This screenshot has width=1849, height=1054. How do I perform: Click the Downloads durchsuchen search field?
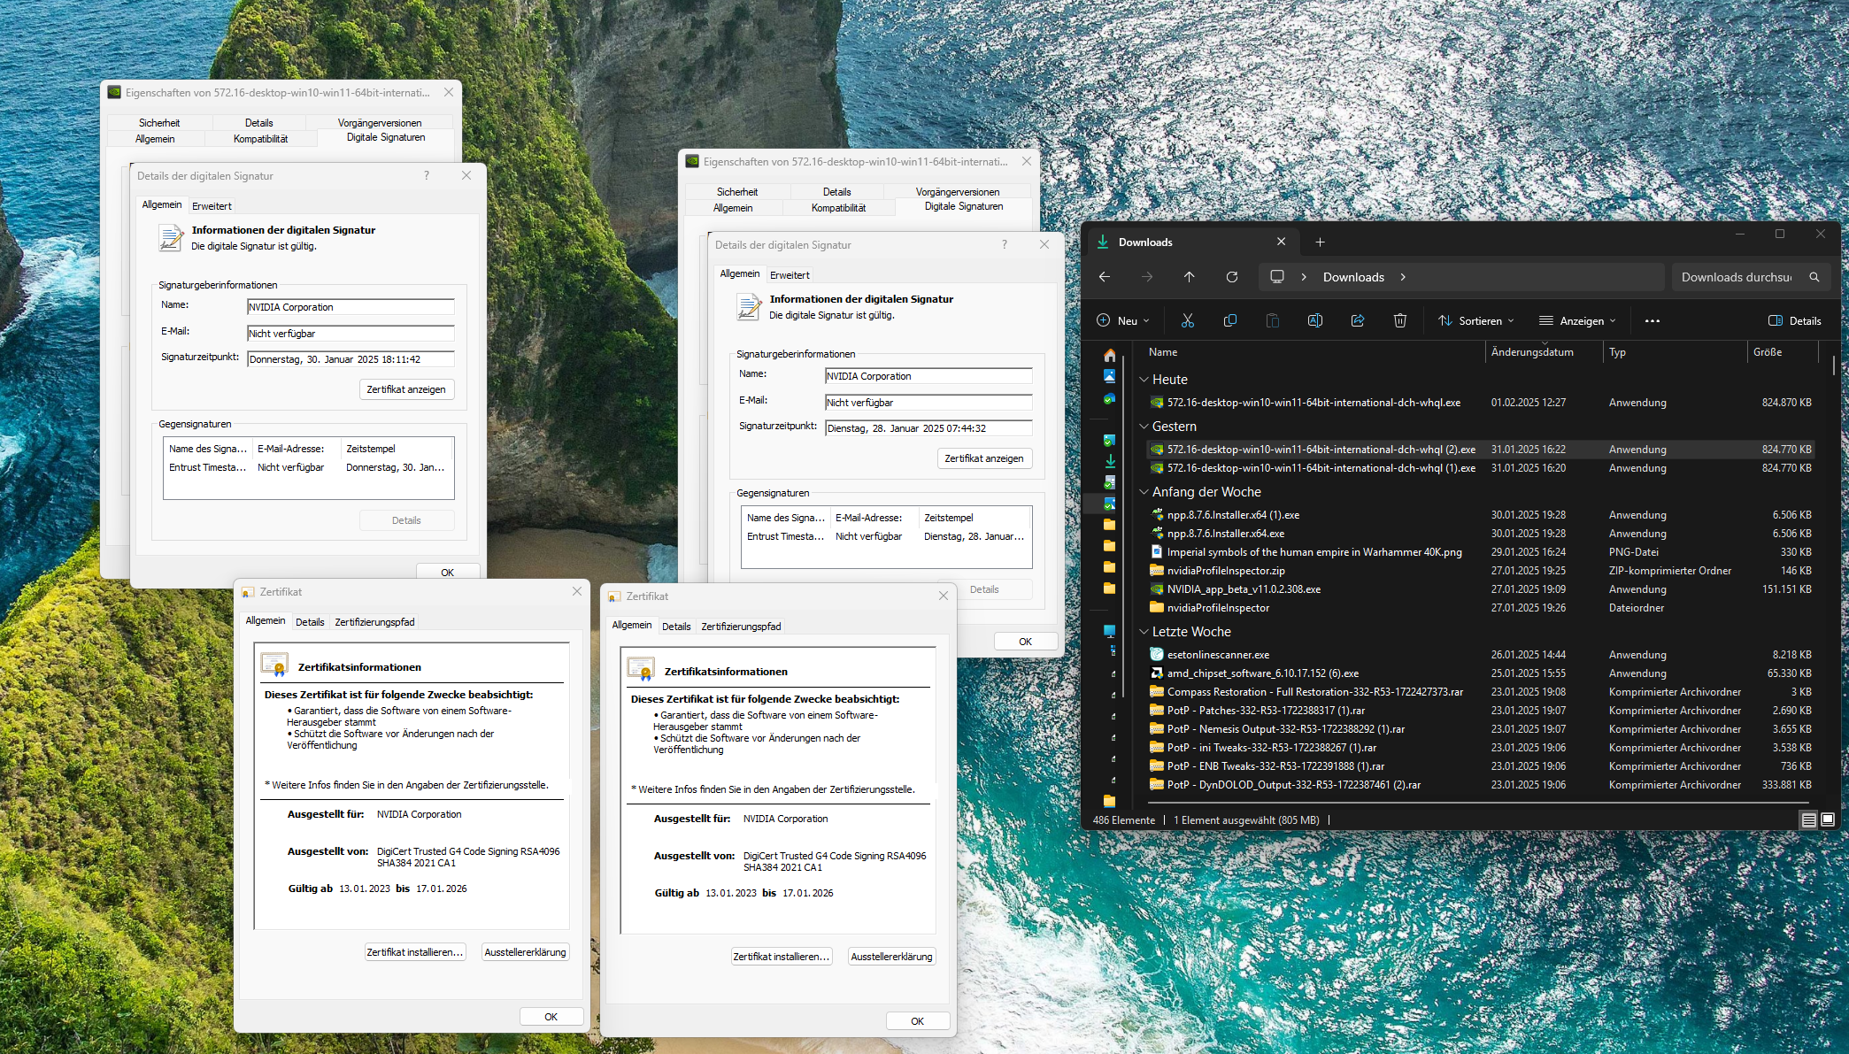(1736, 277)
